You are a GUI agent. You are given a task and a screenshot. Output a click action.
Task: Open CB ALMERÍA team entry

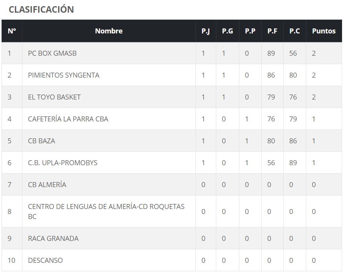[47, 185]
